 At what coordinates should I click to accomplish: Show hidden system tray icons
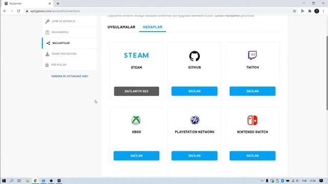coord(262,181)
